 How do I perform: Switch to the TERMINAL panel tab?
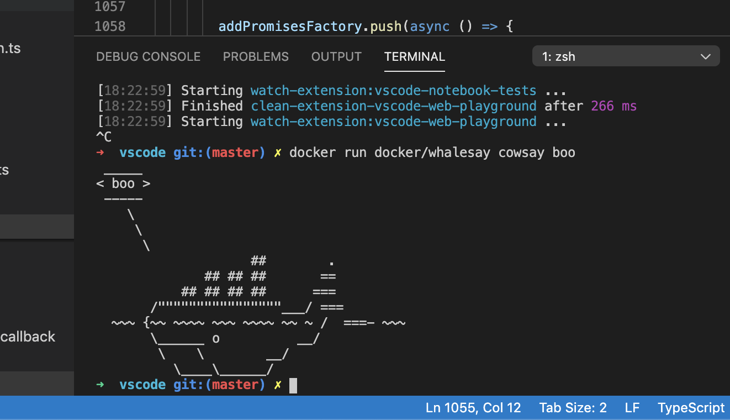414,56
